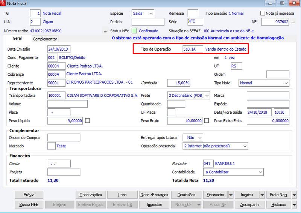Viewport: 301px width, 213px height.
Task: Open the Espécie dropdown showing Saída
Action: coord(143,13)
